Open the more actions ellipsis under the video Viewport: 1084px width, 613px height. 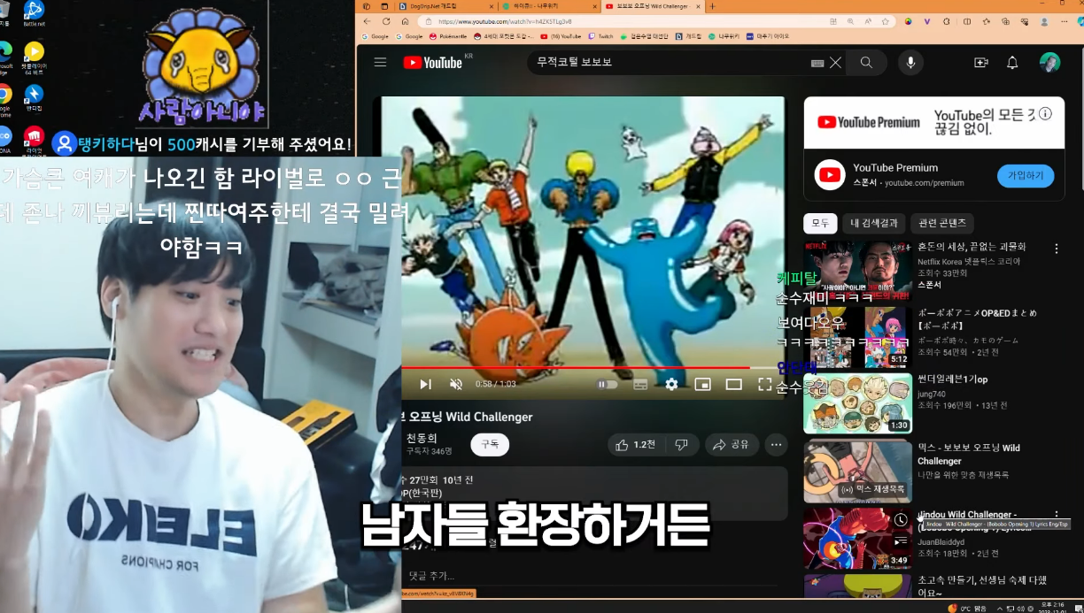coord(777,445)
